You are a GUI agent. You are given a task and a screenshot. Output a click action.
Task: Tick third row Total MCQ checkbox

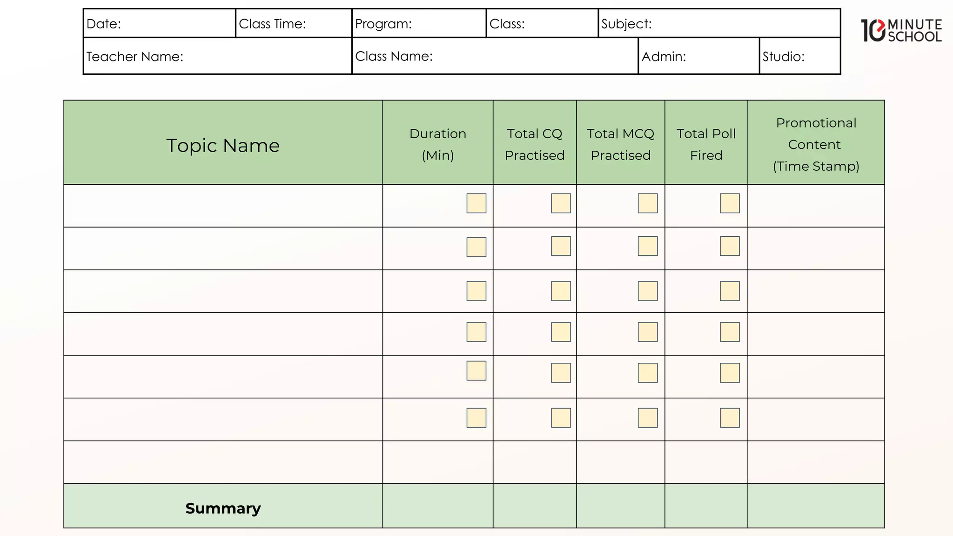(647, 291)
